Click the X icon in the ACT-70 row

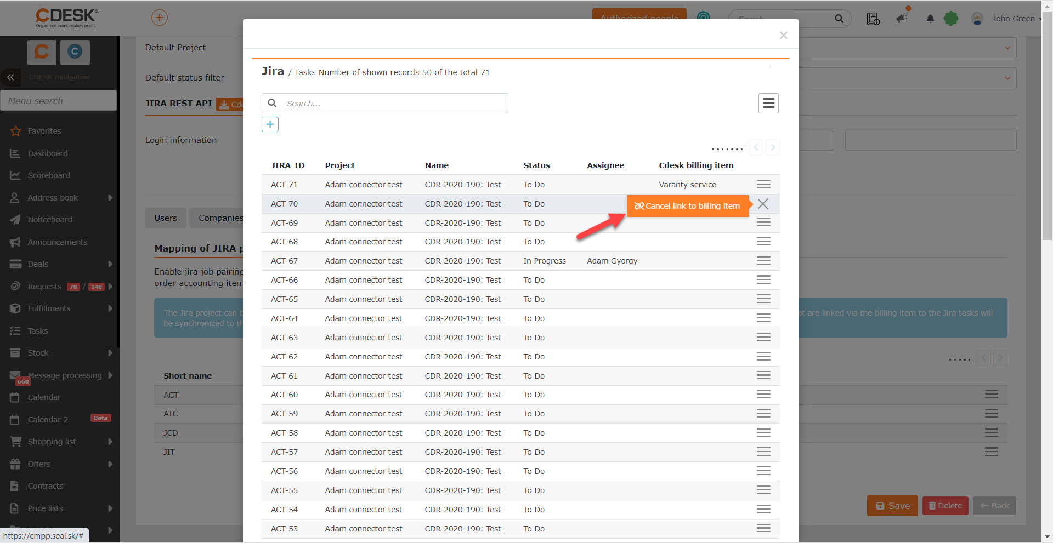763,204
